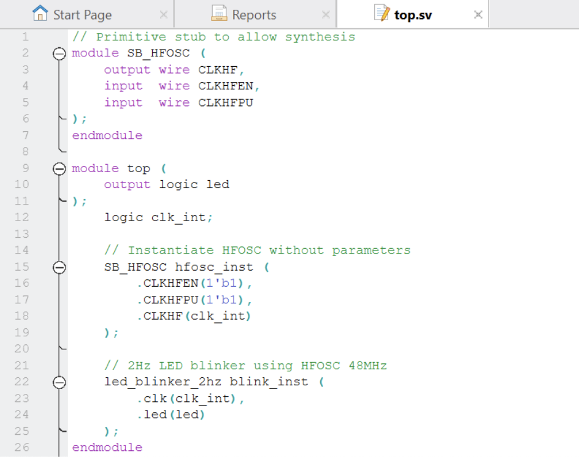The image size is (579, 457).
Task: Close the Reports tab
Action: (326, 15)
